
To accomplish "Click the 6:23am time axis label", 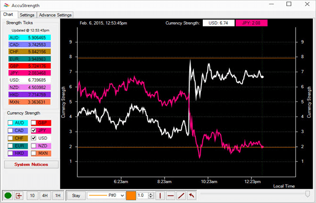I will (121, 182).
